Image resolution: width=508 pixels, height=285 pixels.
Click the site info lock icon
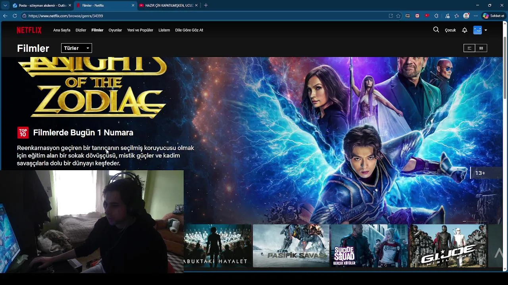(24, 16)
